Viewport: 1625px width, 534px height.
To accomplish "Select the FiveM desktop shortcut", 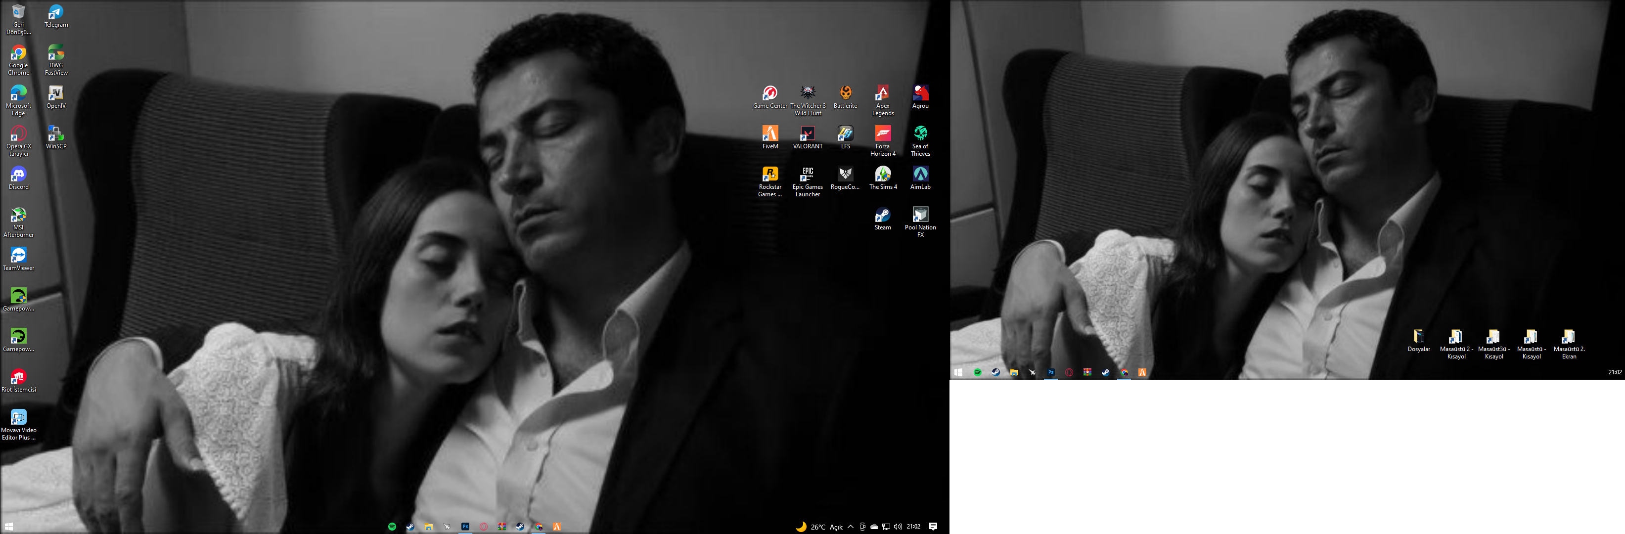I will tap(769, 137).
